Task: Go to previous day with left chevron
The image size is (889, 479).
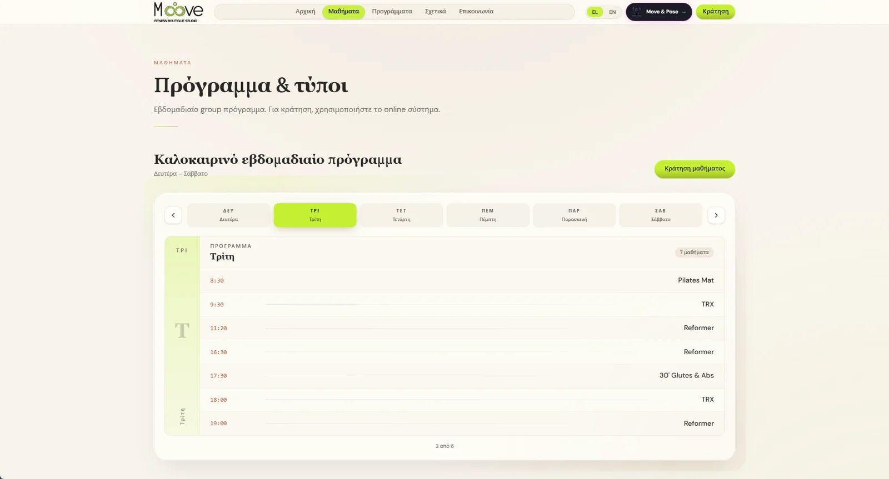Action: [x=173, y=215]
